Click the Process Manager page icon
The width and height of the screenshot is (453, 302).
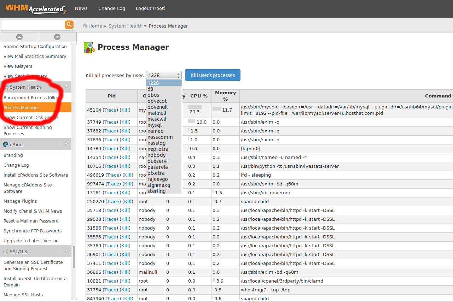[x=89, y=47]
